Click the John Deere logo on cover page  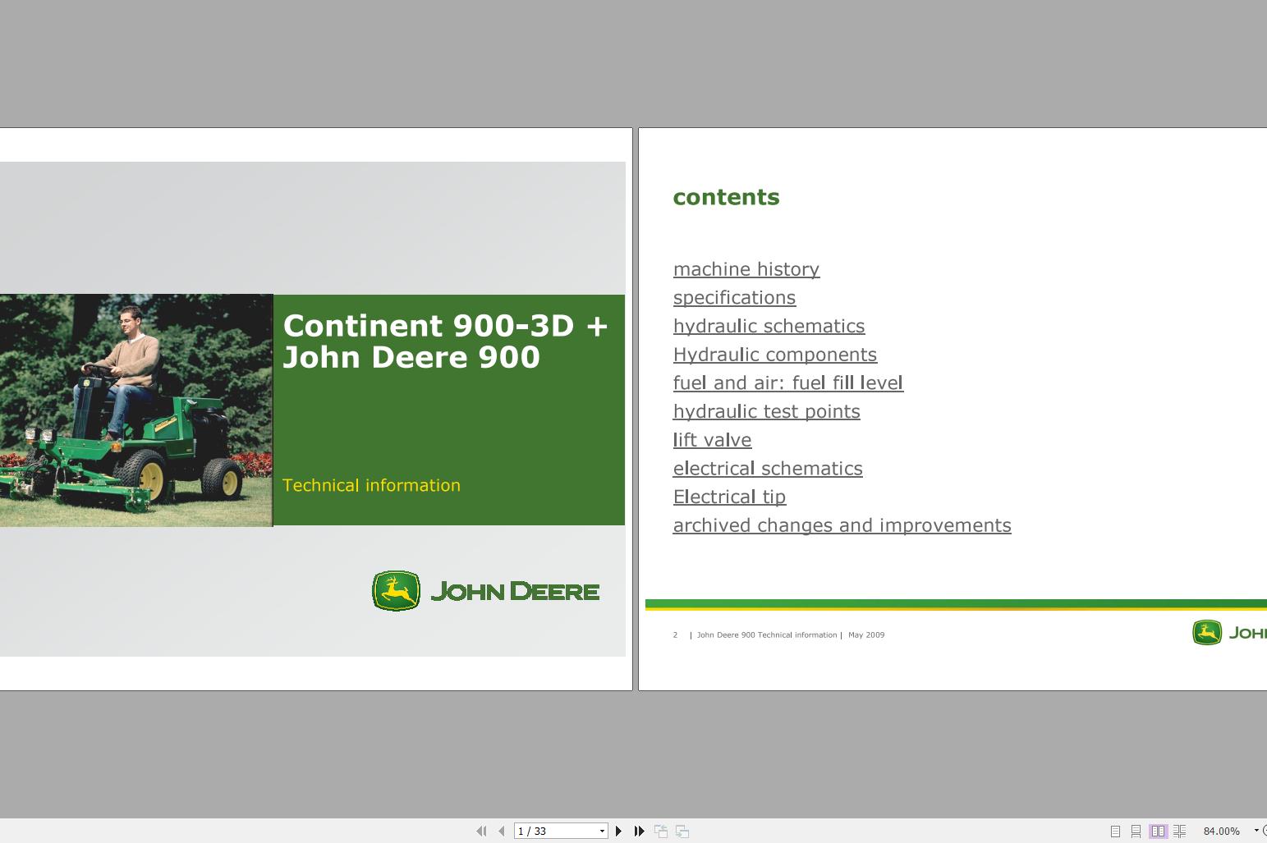point(485,591)
